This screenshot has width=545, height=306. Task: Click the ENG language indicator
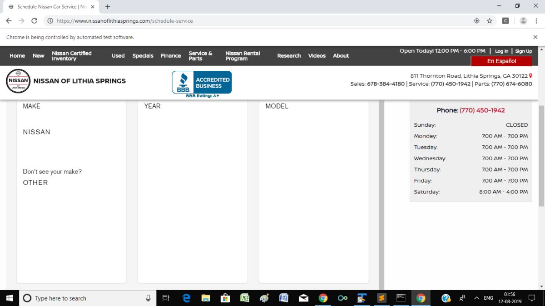coord(488,298)
